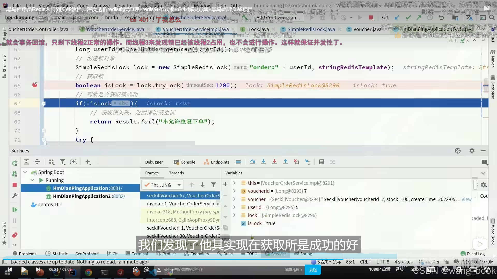This screenshot has height=279, width=497.
Task: Click Step Out debugger icon
Action: click(x=285, y=162)
